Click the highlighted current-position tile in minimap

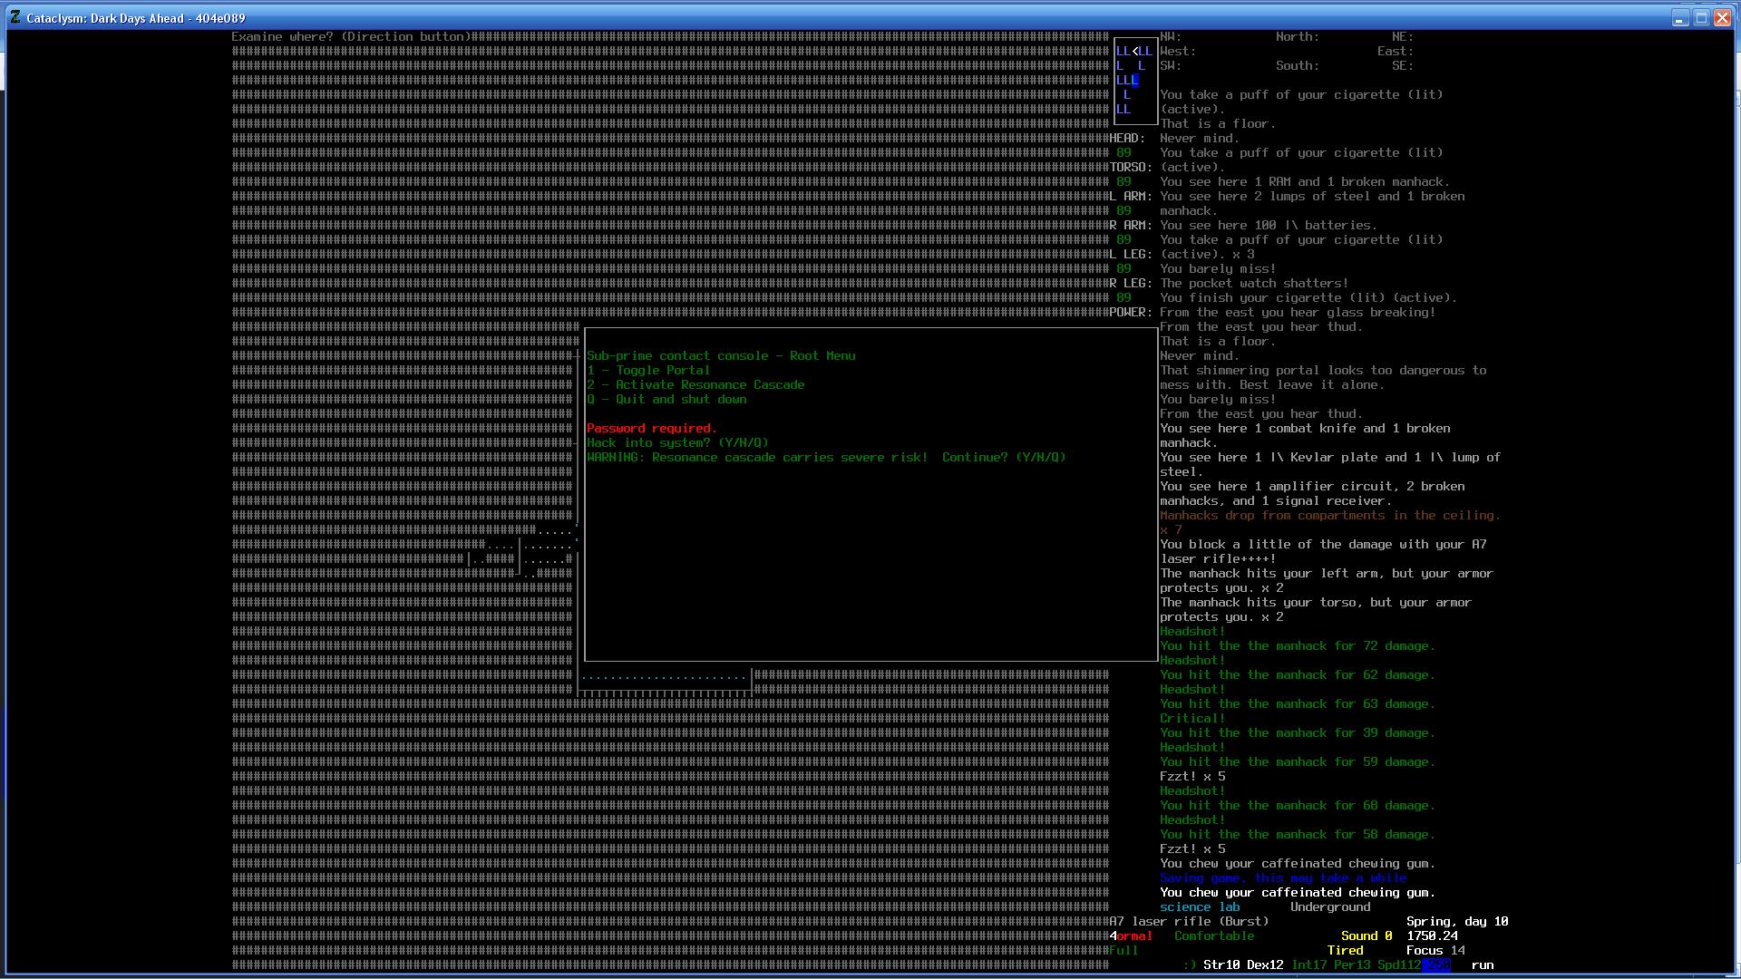pos(1134,81)
